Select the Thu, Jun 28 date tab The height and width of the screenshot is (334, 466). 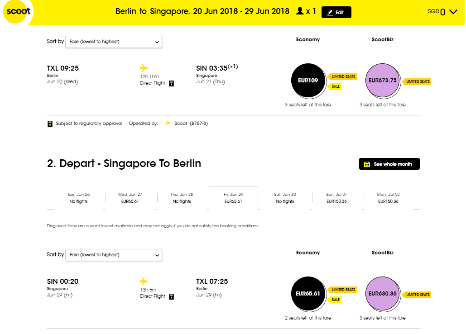coord(182,198)
